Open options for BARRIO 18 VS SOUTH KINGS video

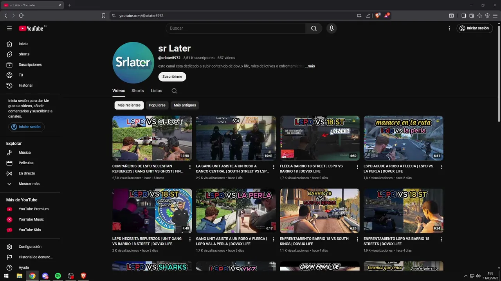click(x=357, y=239)
